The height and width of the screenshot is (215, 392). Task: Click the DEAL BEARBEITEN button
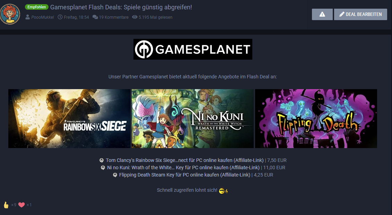coord(360,14)
